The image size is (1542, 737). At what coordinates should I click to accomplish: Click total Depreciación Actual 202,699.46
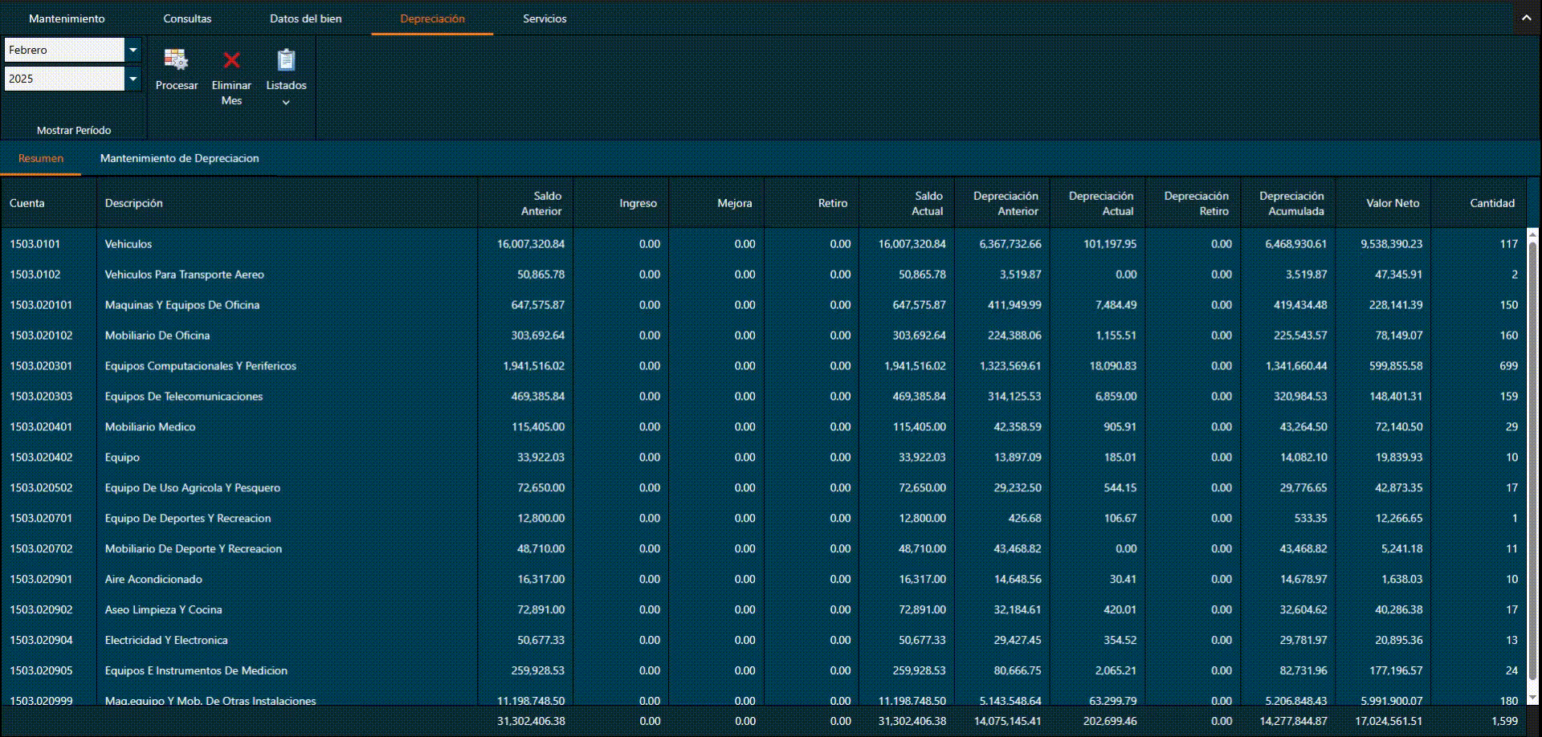tap(1110, 721)
